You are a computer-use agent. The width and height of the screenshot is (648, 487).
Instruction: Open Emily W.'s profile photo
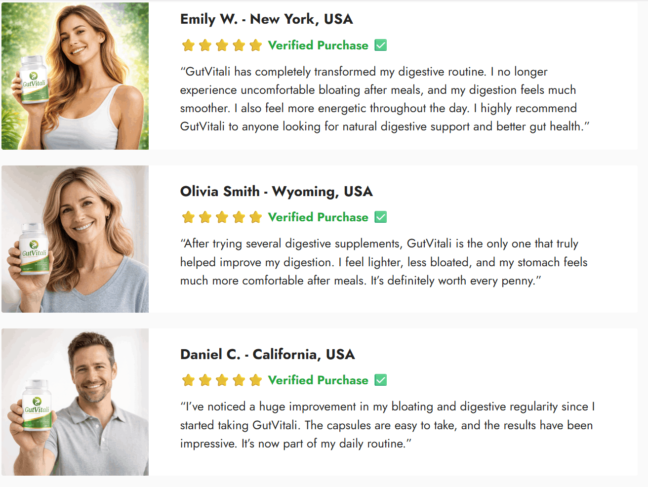pyautogui.click(x=75, y=76)
